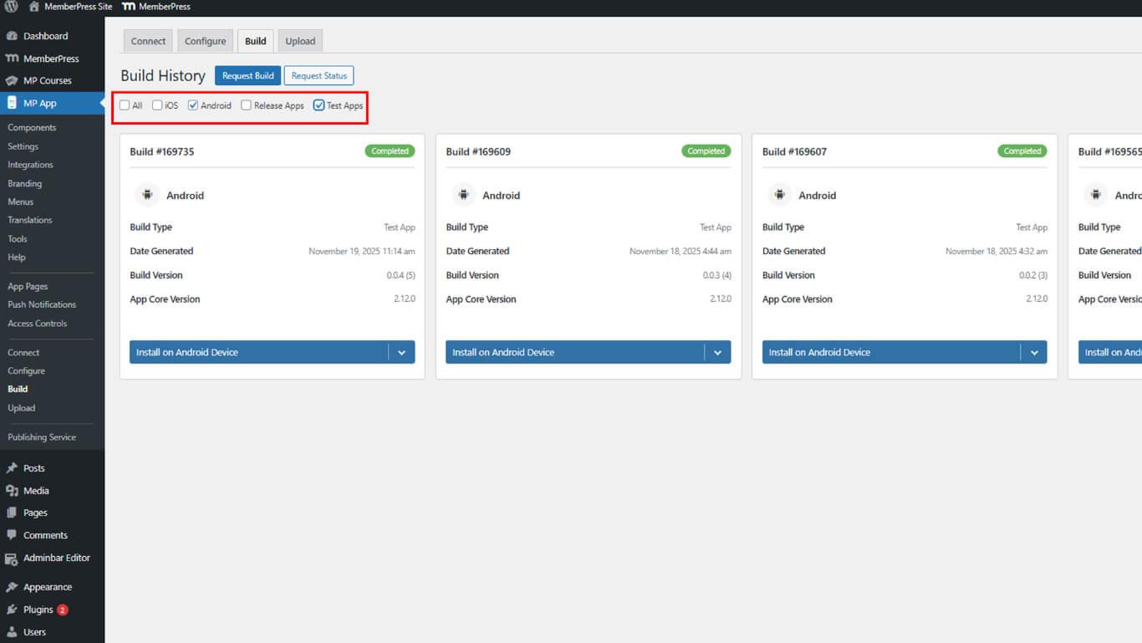Click the MP Courses sidebar icon
This screenshot has width=1142, height=643.
(x=12, y=81)
